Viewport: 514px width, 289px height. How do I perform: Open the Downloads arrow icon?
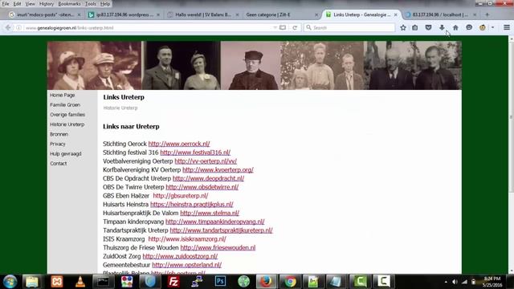click(x=442, y=28)
